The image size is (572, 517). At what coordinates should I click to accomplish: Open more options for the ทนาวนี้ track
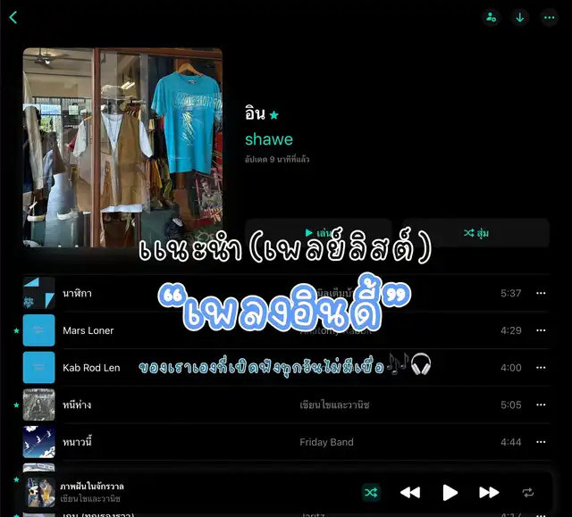pos(541,442)
